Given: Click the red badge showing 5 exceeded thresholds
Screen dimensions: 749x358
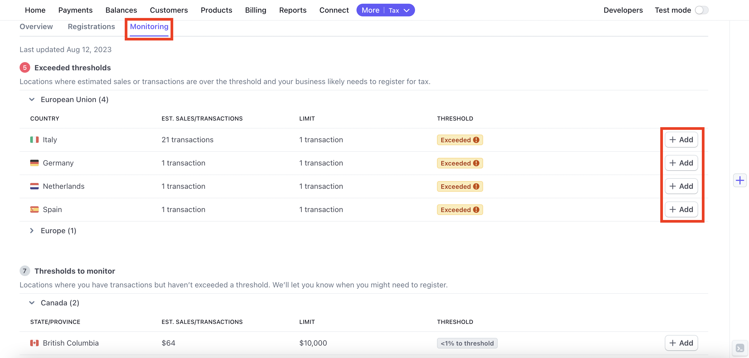Looking at the screenshot, I should click(x=25, y=67).
